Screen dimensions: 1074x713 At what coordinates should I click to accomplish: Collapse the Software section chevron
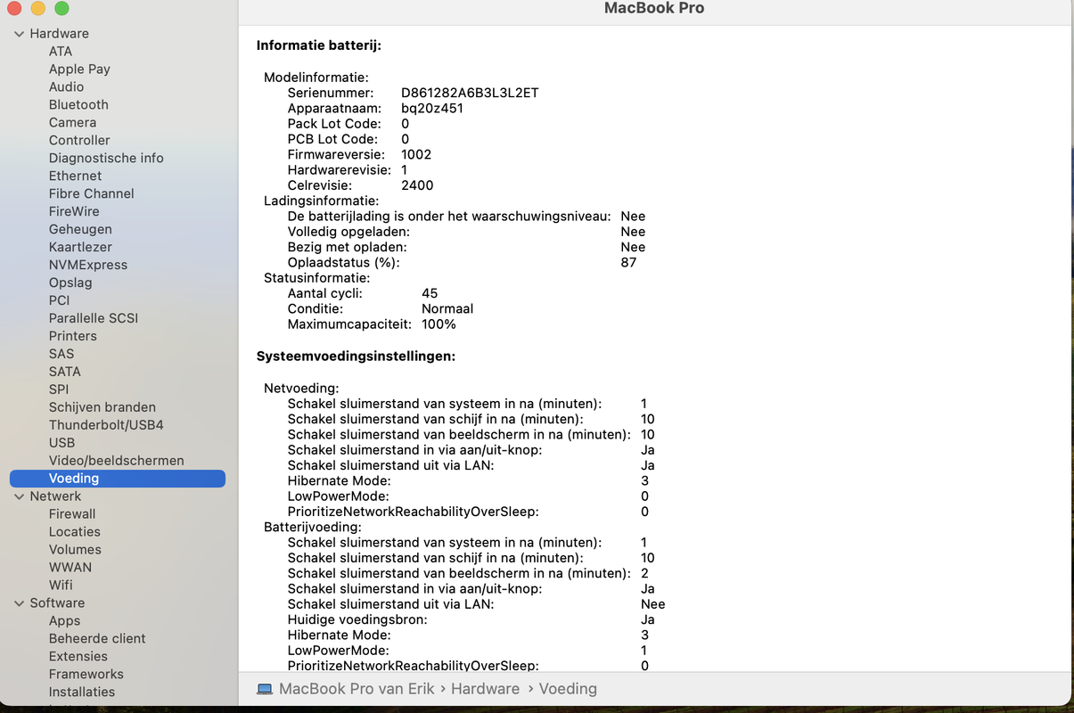19,603
